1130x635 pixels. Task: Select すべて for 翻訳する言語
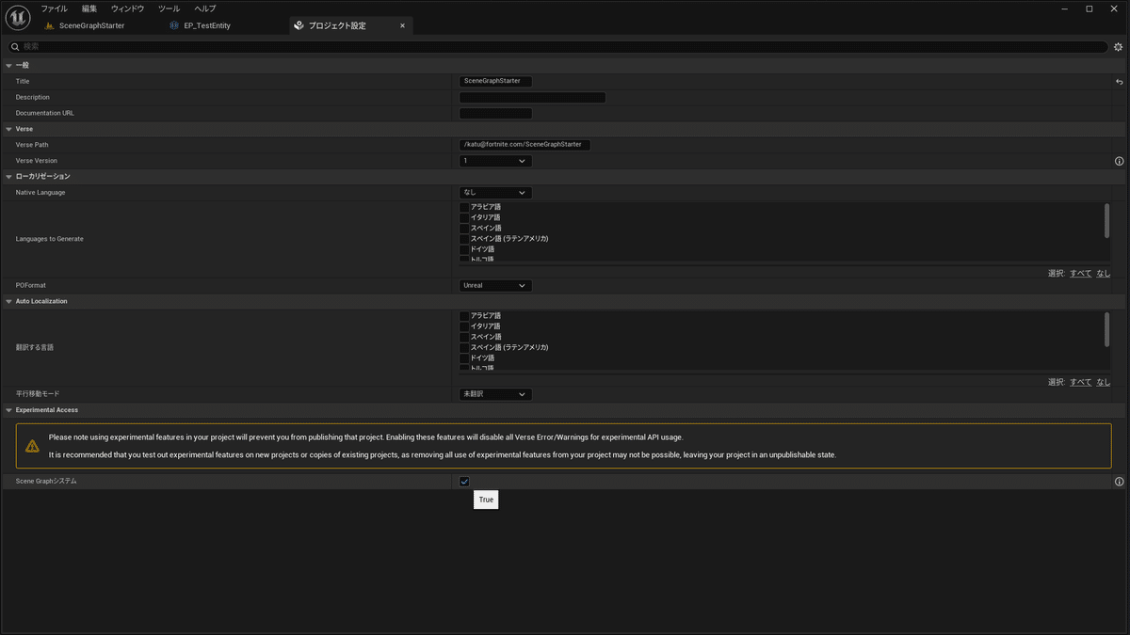click(x=1080, y=383)
